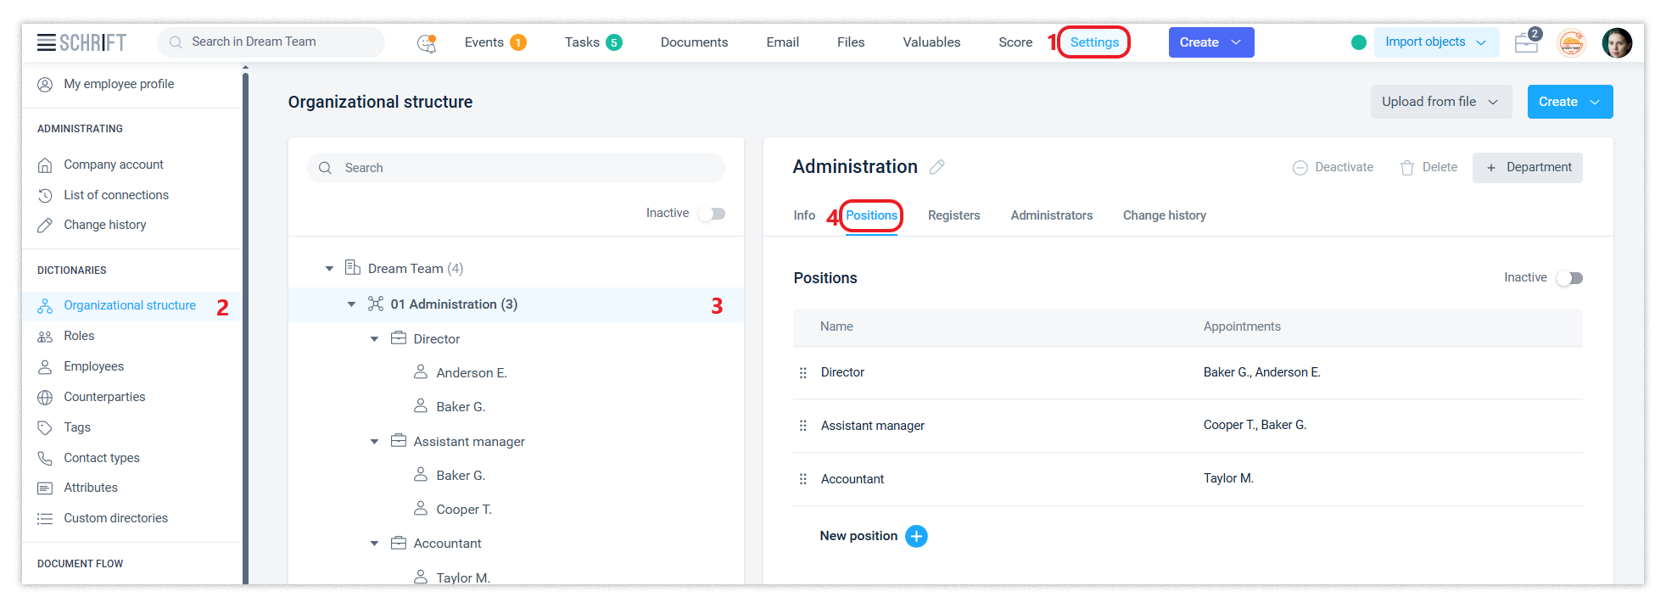
Task: Click the pencil icon beside Administration title
Action: pyautogui.click(x=936, y=167)
